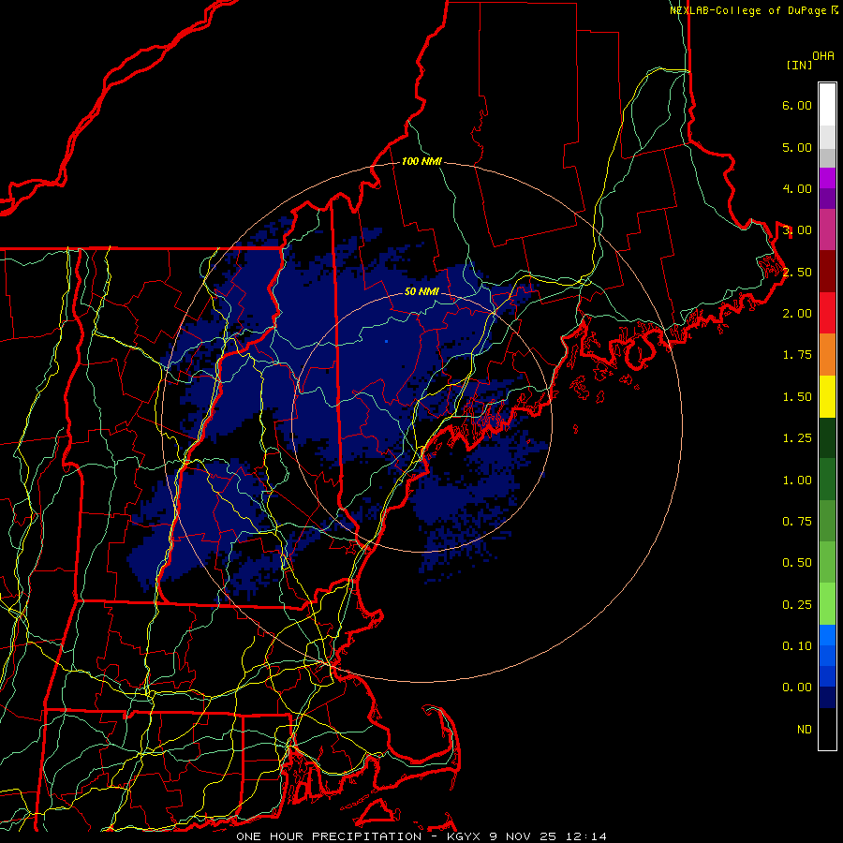Pick the black ND swatch in legend

click(x=827, y=729)
